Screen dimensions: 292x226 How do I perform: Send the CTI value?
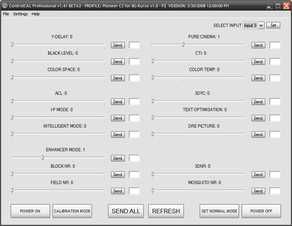[258, 61]
